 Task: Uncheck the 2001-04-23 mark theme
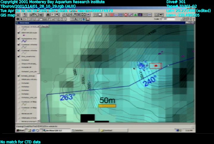pos(19,33)
